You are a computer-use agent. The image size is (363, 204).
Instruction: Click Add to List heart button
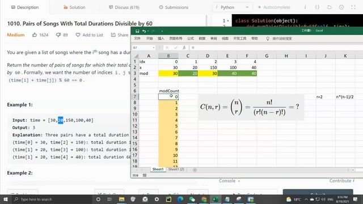coord(90,35)
